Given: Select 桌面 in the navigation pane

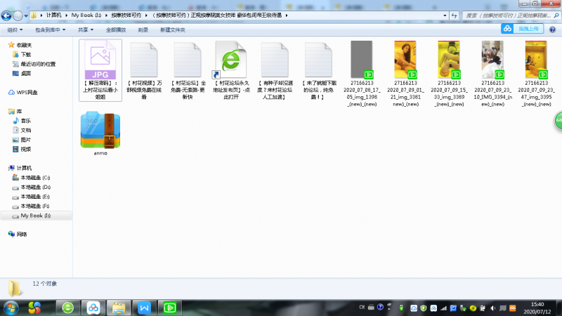Looking at the screenshot, I should [26, 73].
